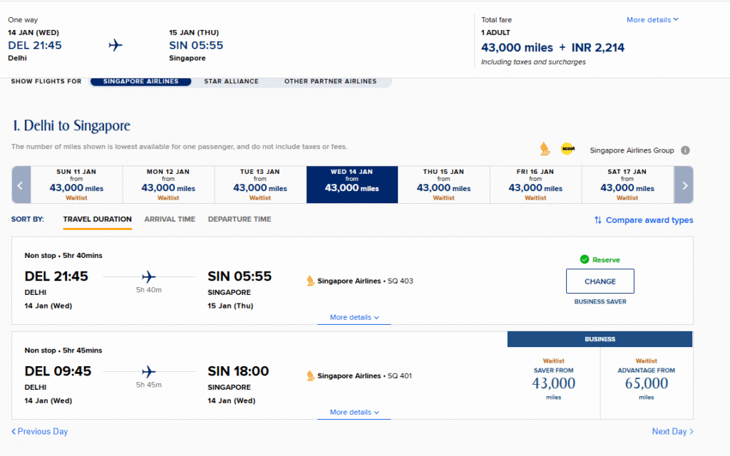This screenshot has width=730, height=456.
Task: Expand More details in Total fare section
Action: pyautogui.click(x=652, y=20)
